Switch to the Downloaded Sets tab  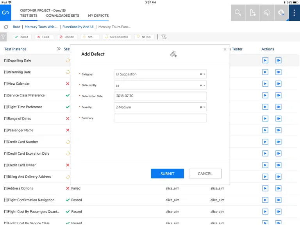point(62,16)
